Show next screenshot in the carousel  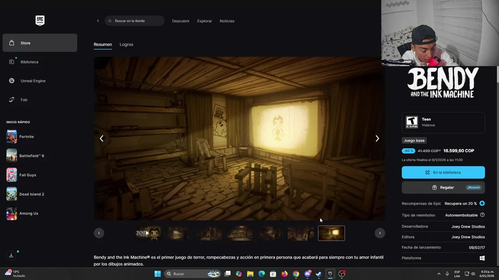click(377, 138)
